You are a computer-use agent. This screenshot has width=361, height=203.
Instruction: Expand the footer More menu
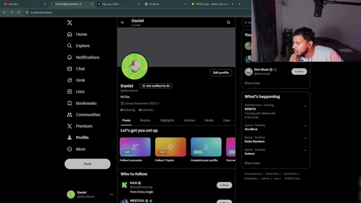pyautogui.click(x=278, y=178)
